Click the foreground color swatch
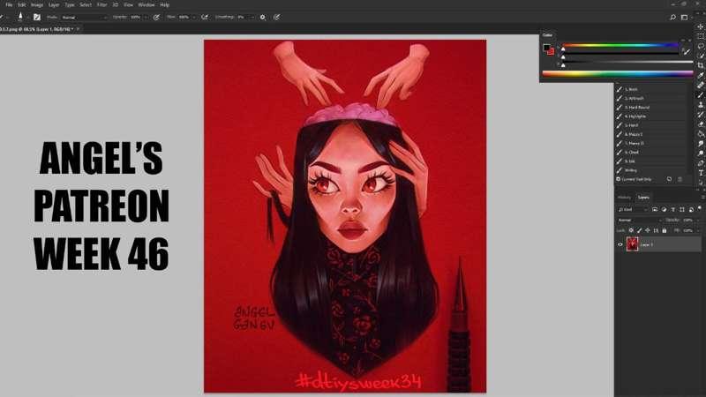 546,48
